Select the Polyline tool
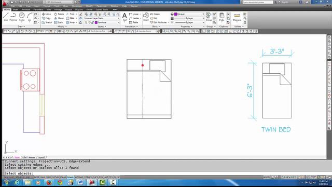This screenshot has height=187, width=332. [x=13, y=17]
